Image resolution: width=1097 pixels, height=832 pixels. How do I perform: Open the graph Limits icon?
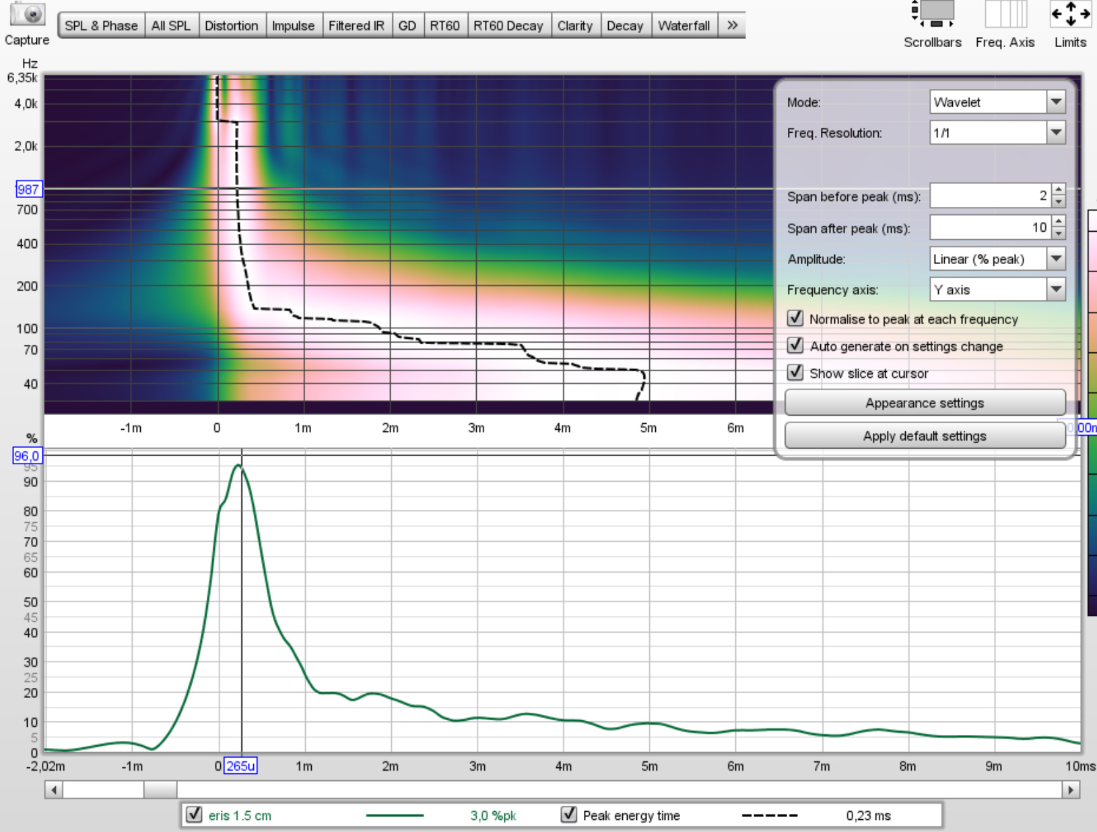click(1070, 13)
